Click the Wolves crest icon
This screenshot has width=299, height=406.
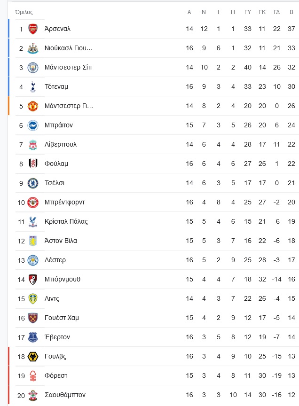[33, 357]
